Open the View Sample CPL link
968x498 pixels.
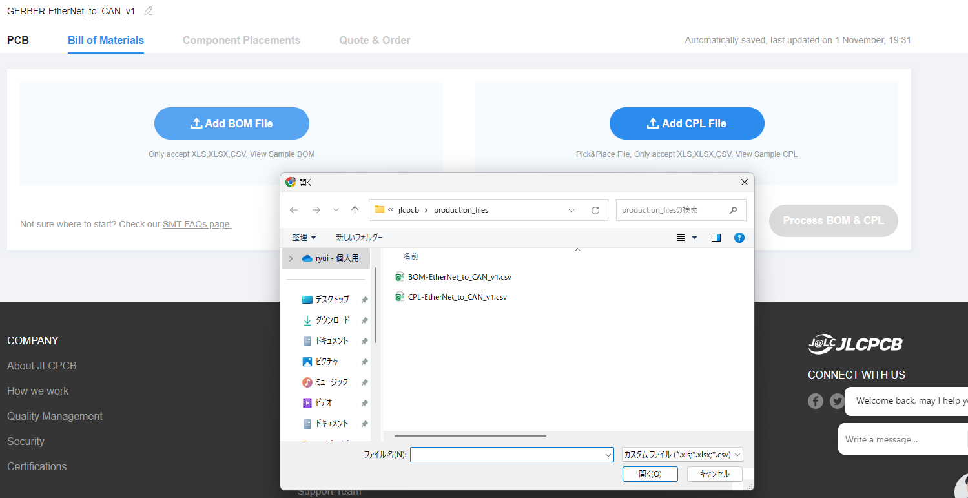tap(767, 154)
